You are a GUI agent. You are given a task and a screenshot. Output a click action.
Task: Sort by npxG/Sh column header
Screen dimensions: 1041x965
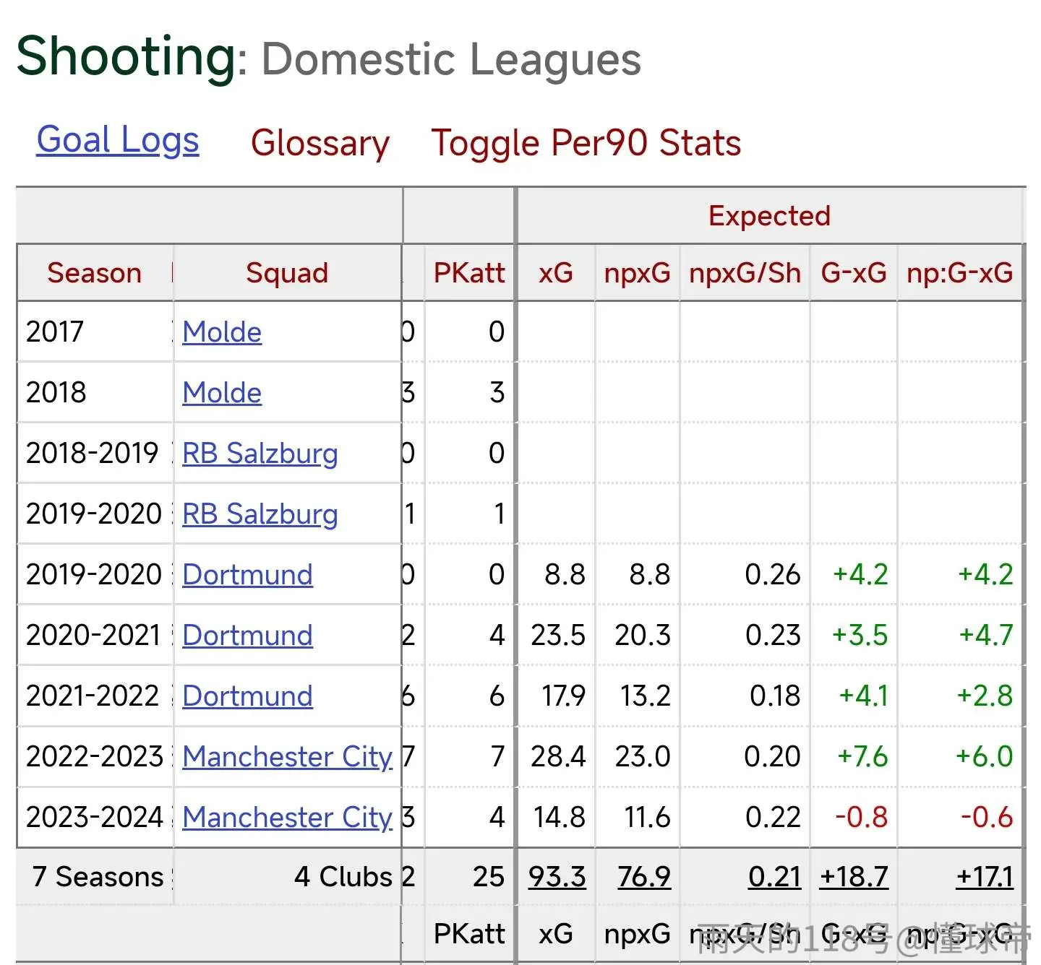(x=745, y=274)
